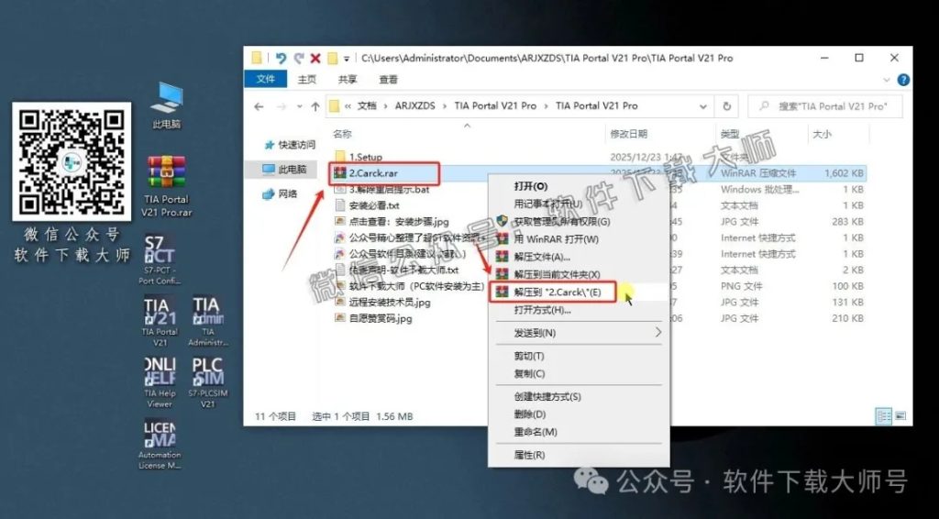
Task: Select Automation License Manager desktop shortcut
Action: pos(160,444)
